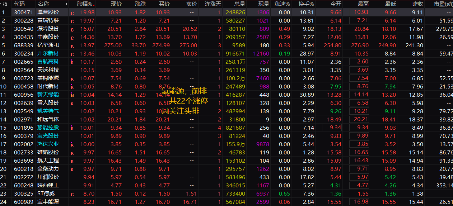Select 新天绿能 stock name
This screenshot has width=453, height=206.
pyautogui.click(x=48, y=95)
